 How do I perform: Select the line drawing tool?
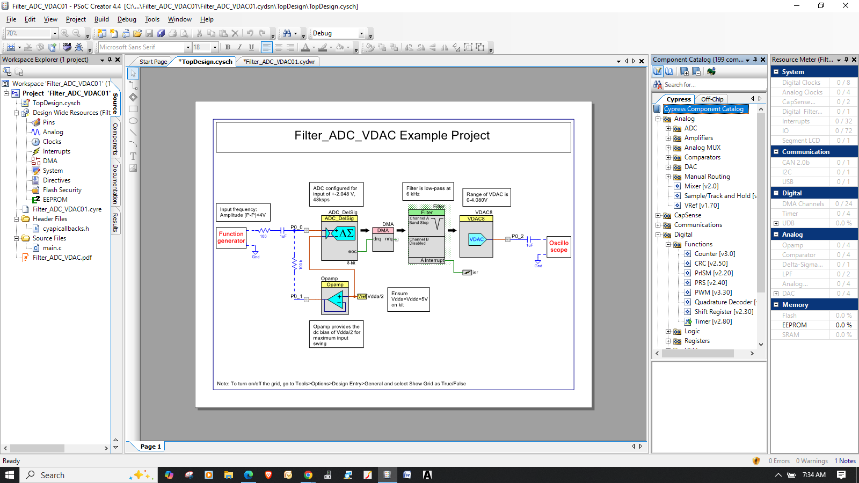(133, 133)
